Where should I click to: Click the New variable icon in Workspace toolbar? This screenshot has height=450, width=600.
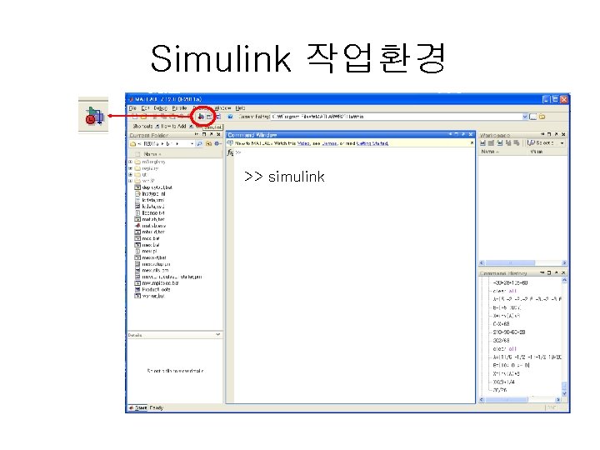482,142
